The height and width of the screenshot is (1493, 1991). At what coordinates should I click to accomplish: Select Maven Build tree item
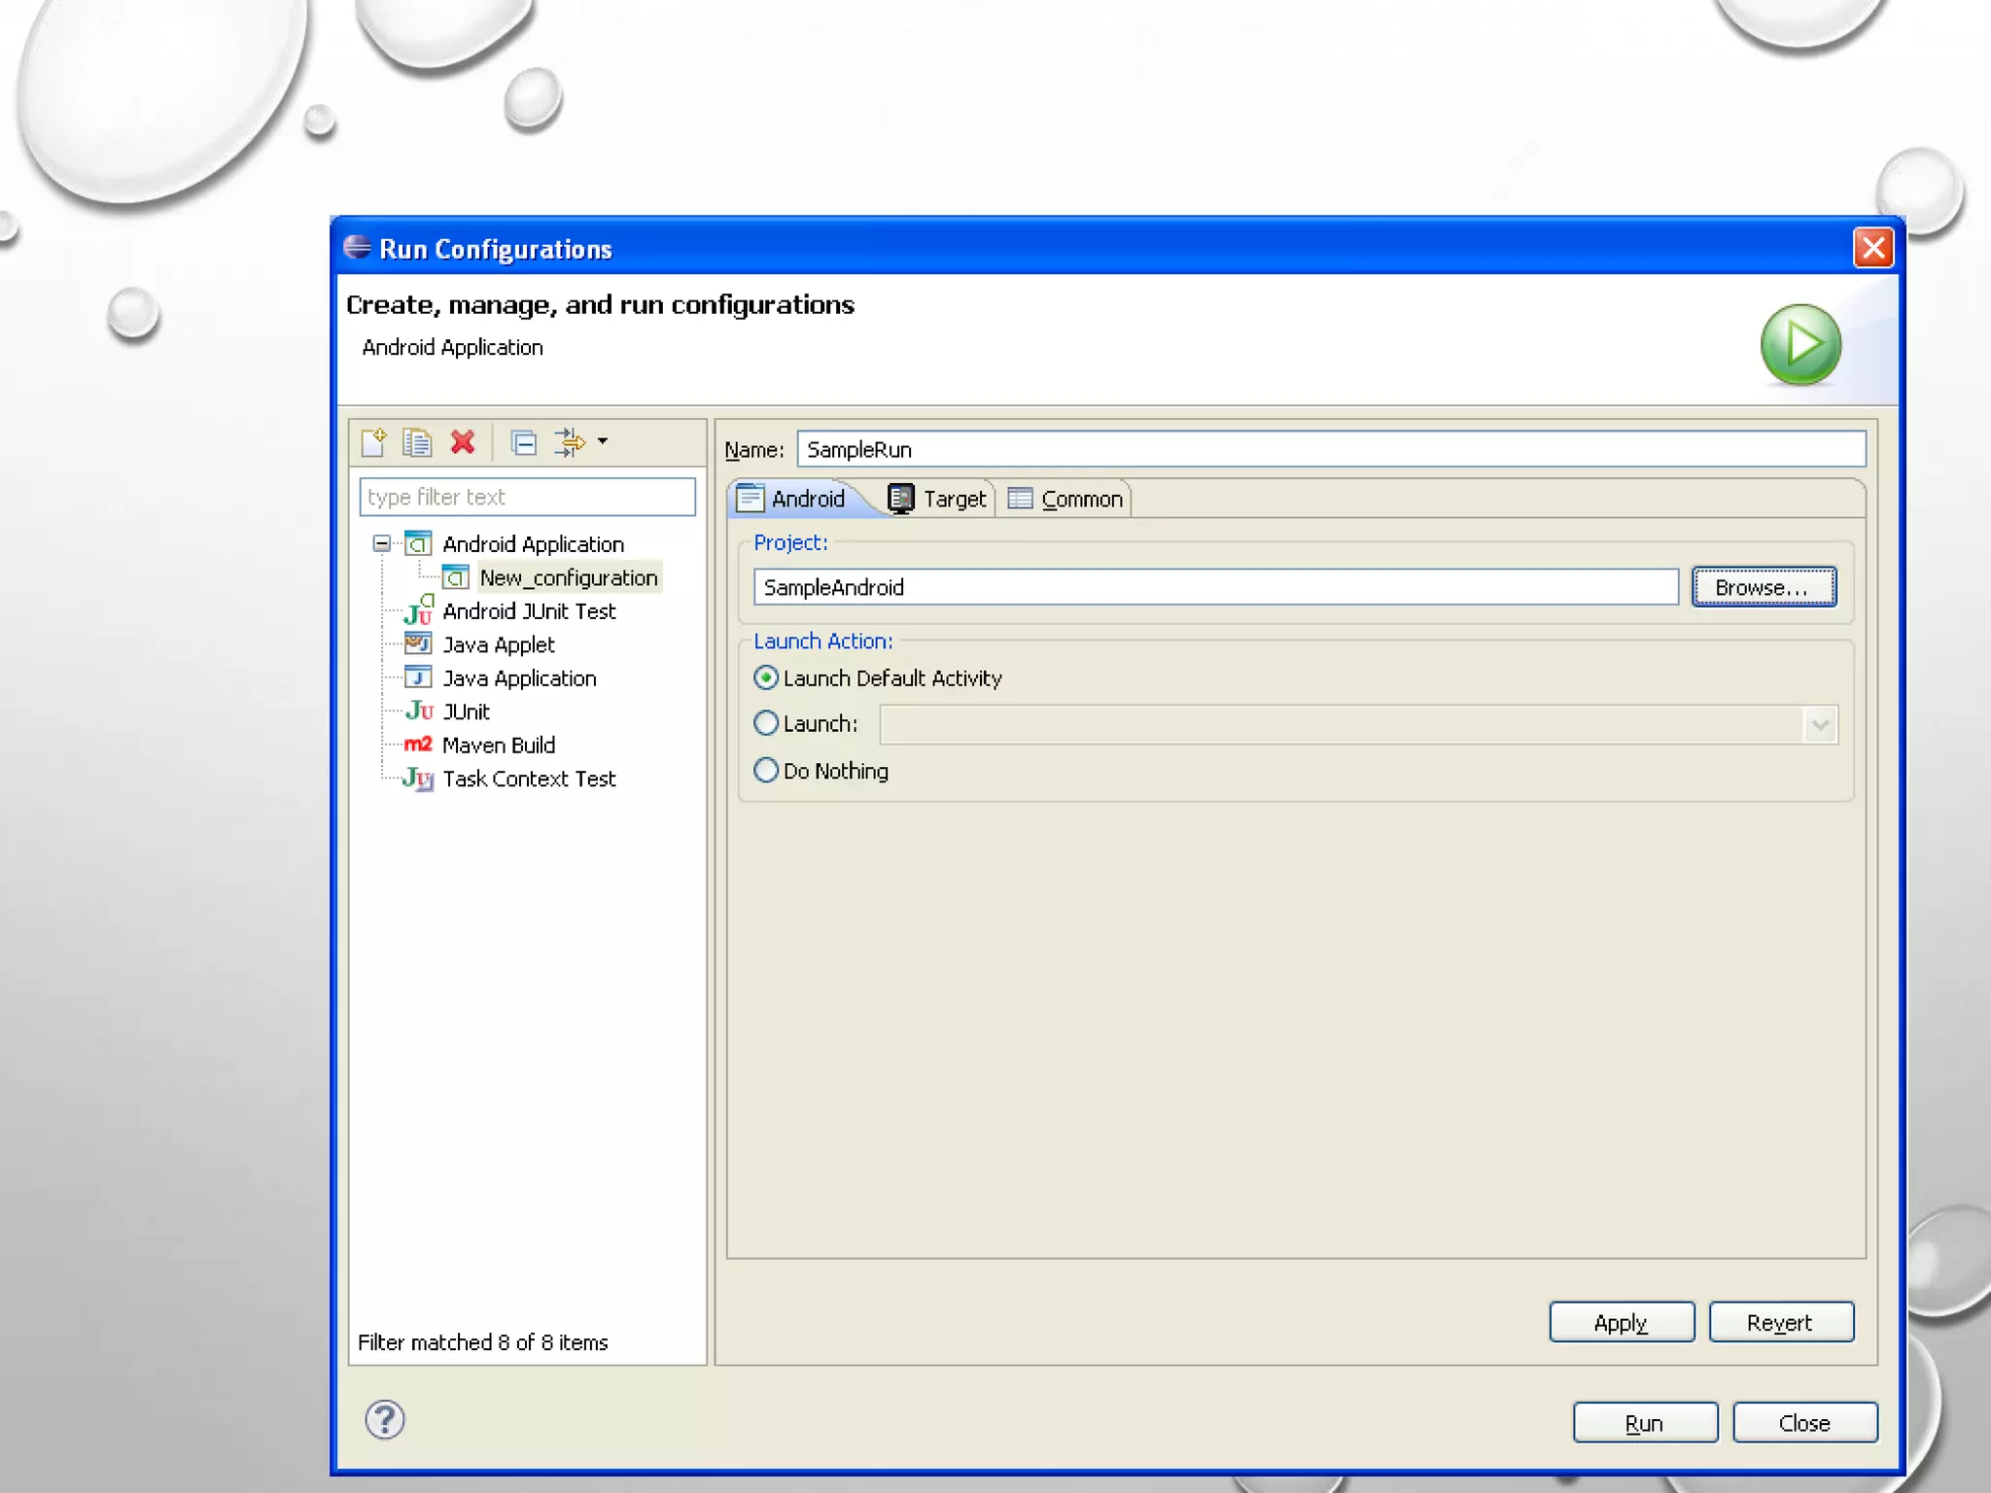499,746
